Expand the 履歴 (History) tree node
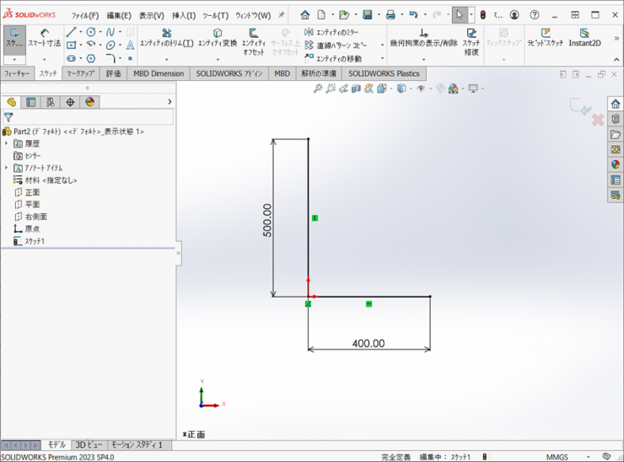624x462 pixels. (x=7, y=144)
